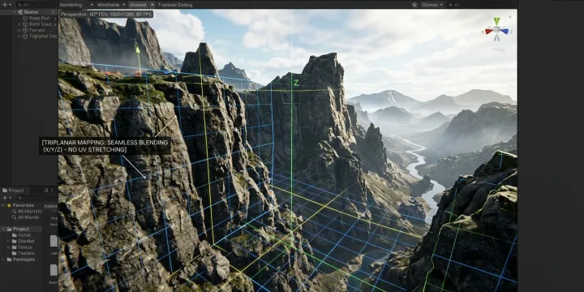This screenshot has width=584, height=292.
Task: Open the first Project subfolder
Action: (x=22, y=235)
